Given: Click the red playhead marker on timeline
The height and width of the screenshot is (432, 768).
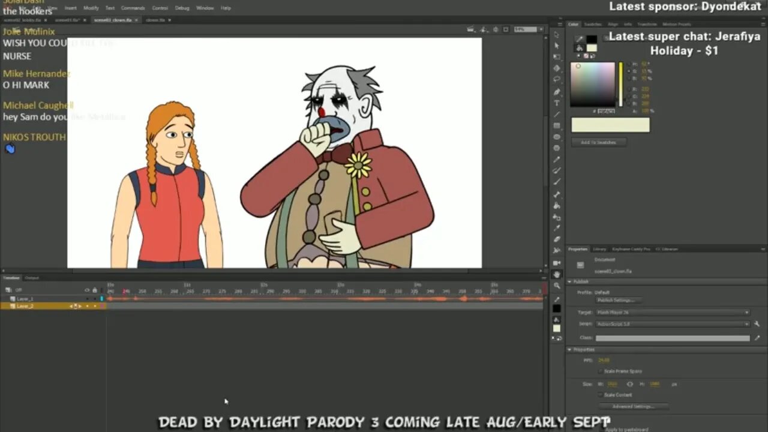Looking at the screenshot, I should tap(125, 292).
